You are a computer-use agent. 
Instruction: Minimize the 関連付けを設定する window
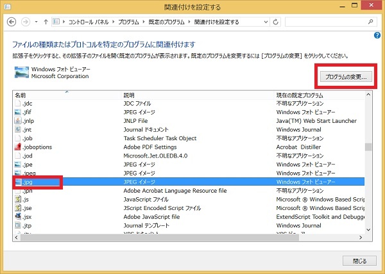coord(343,6)
